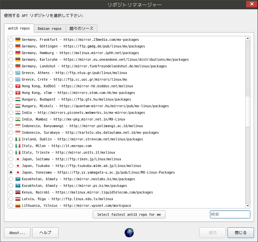
Task: Click the German flag beside Göttingen
Action: [18, 46]
